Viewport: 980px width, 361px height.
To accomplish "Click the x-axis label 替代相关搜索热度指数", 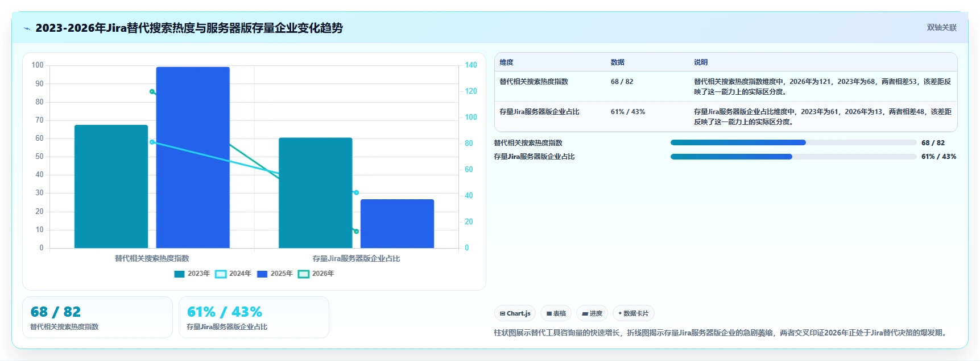I will [152, 259].
